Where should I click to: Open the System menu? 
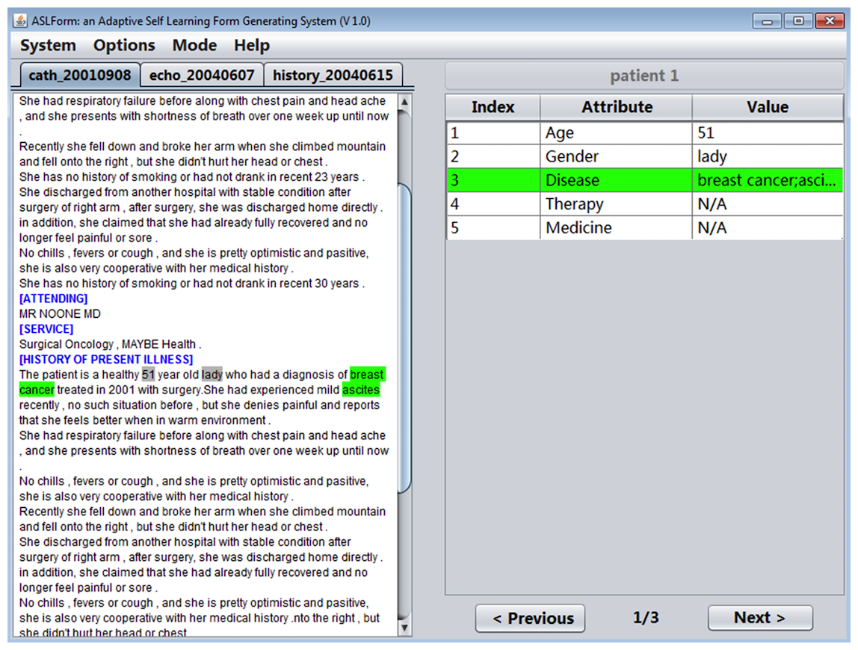48,46
